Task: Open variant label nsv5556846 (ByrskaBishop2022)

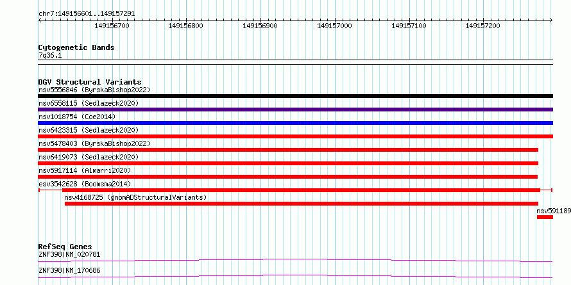Action: pyautogui.click(x=94, y=90)
